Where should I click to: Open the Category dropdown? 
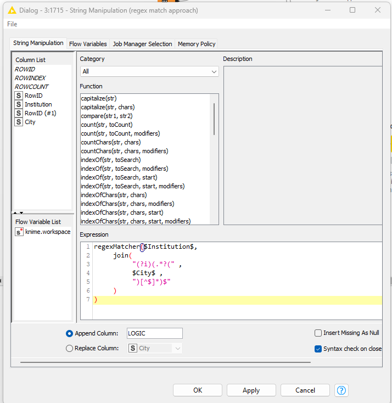(149, 71)
